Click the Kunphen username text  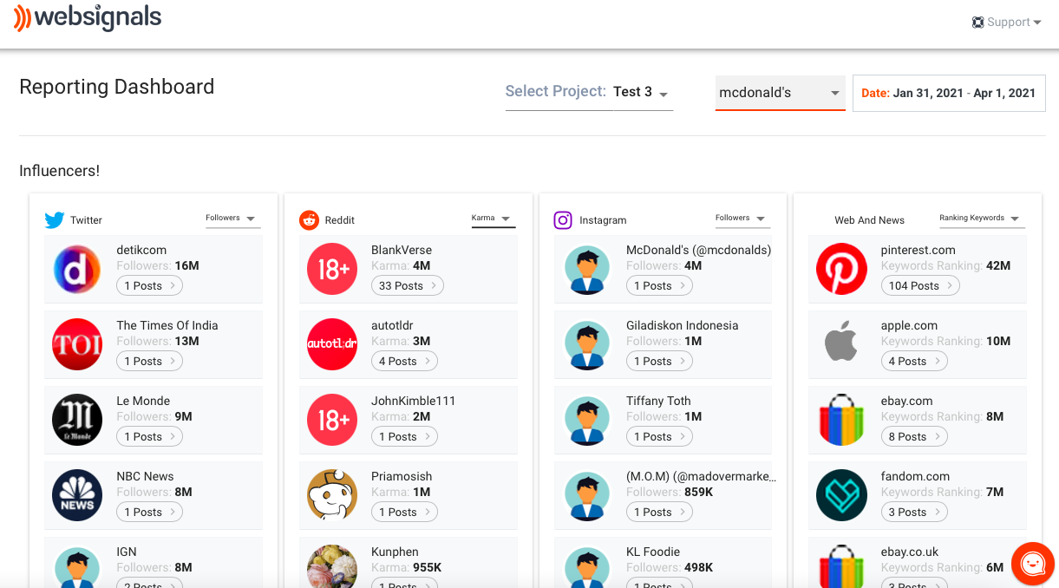(x=395, y=552)
